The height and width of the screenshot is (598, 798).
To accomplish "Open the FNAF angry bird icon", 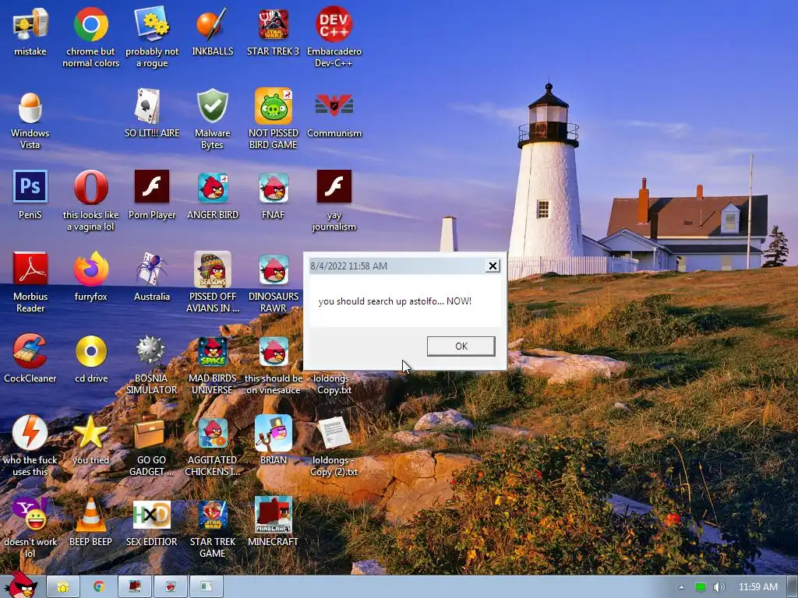I will [x=274, y=188].
